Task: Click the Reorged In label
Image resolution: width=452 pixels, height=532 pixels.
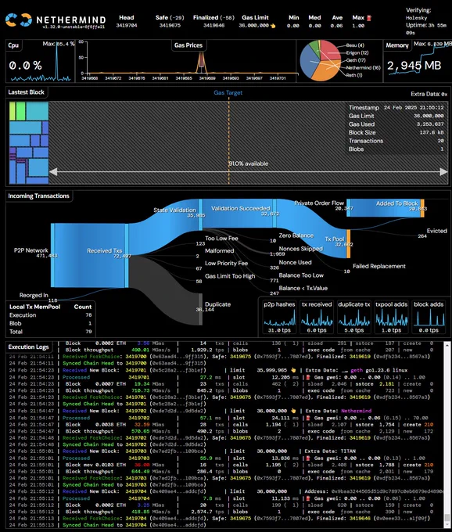Action: [x=34, y=295]
